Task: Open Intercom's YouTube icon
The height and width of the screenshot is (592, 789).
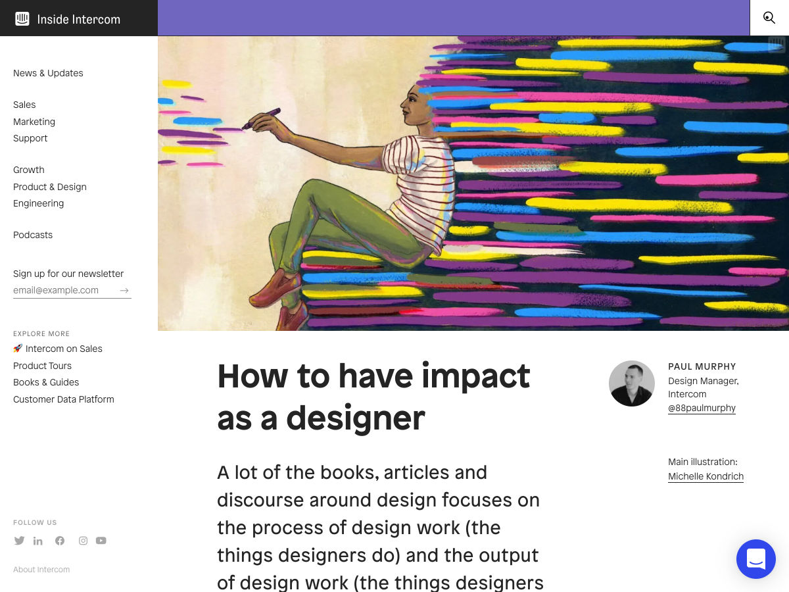Action: click(101, 541)
